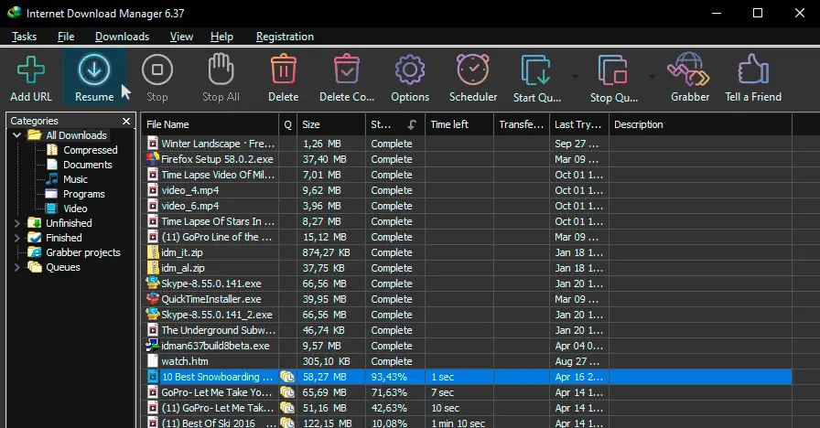Click the Delete trash icon

pyautogui.click(x=284, y=69)
